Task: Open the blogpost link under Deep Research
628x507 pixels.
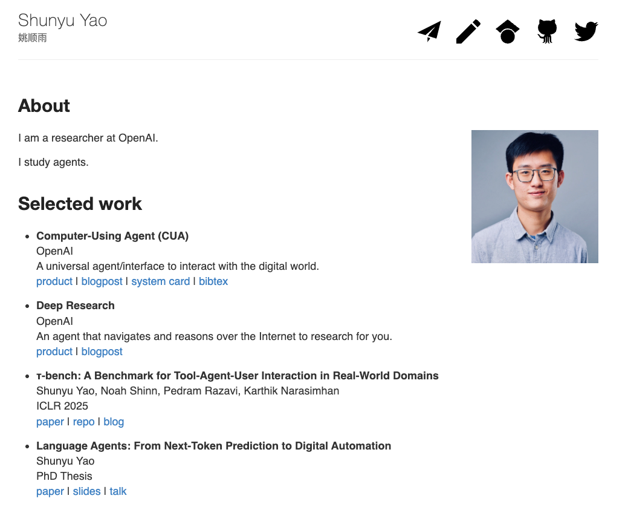Action: 102,352
